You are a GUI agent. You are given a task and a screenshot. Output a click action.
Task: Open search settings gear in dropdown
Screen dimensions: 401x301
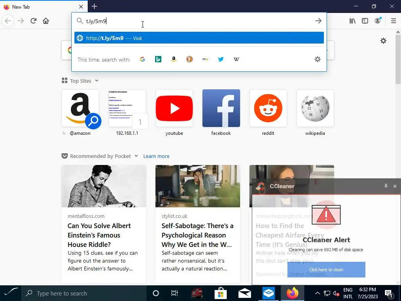[317, 60]
